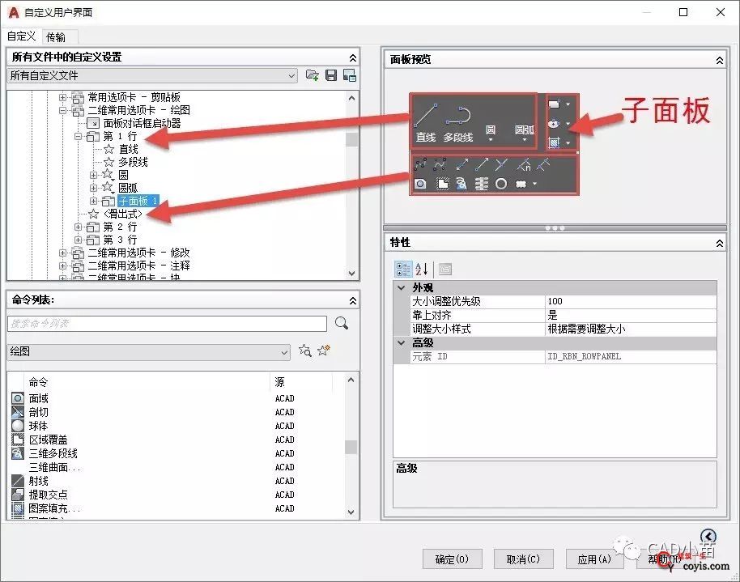Click the display image manager icon
Image resolution: width=740 pixels, height=582 pixels.
350,75
